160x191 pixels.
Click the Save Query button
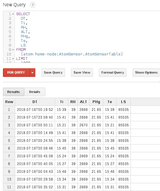pos(53,73)
